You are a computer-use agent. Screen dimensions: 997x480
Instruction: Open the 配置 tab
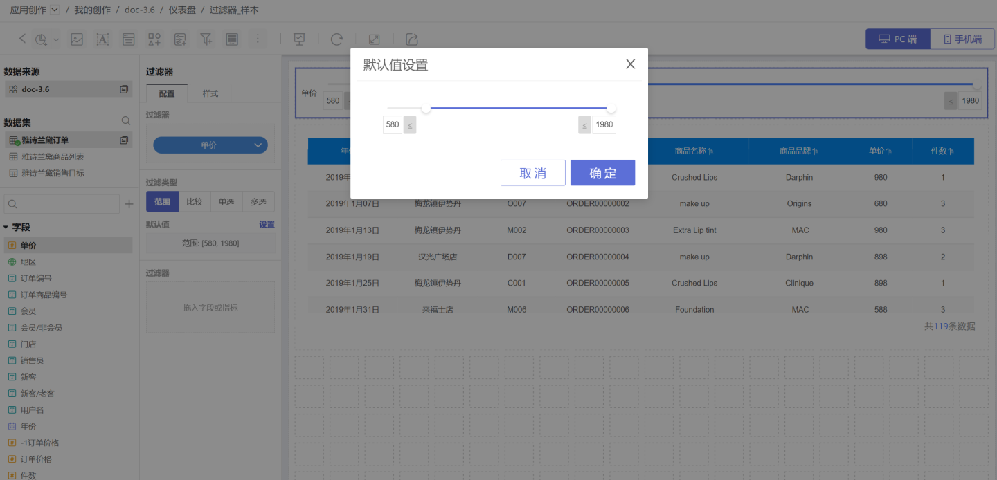pos(167,93)
